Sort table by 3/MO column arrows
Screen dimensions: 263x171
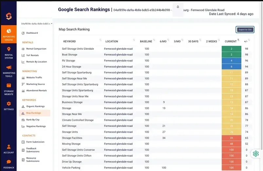(182, 40)
